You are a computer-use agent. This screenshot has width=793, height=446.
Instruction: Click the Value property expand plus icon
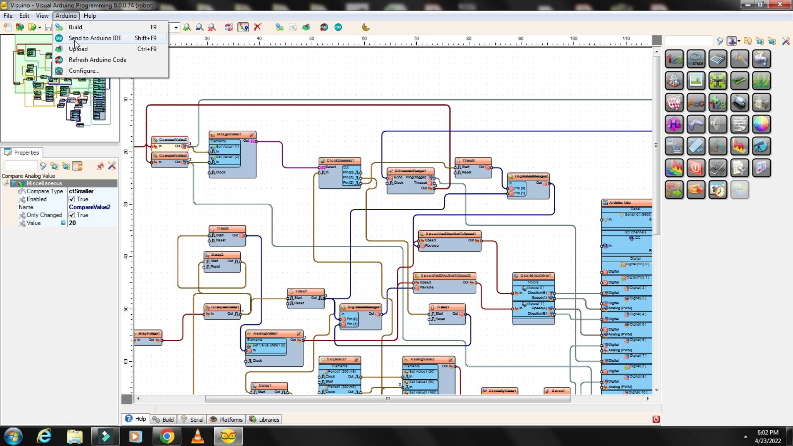coord(63,223)
